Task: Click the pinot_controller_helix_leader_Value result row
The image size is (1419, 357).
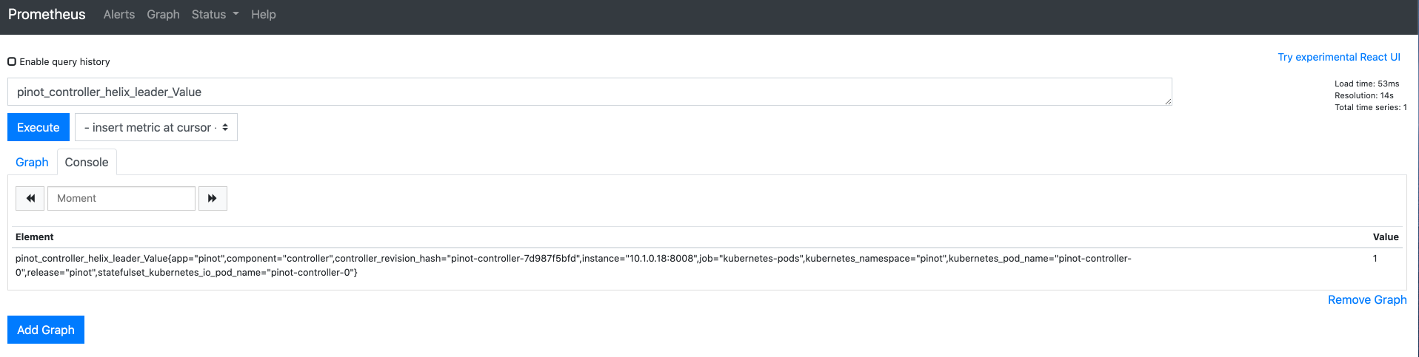Action: click(x=572, y=265)
